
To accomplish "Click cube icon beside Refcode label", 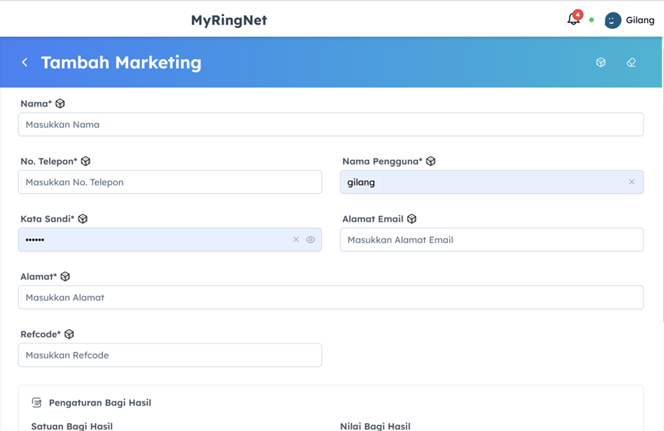I will pos(69,334).
